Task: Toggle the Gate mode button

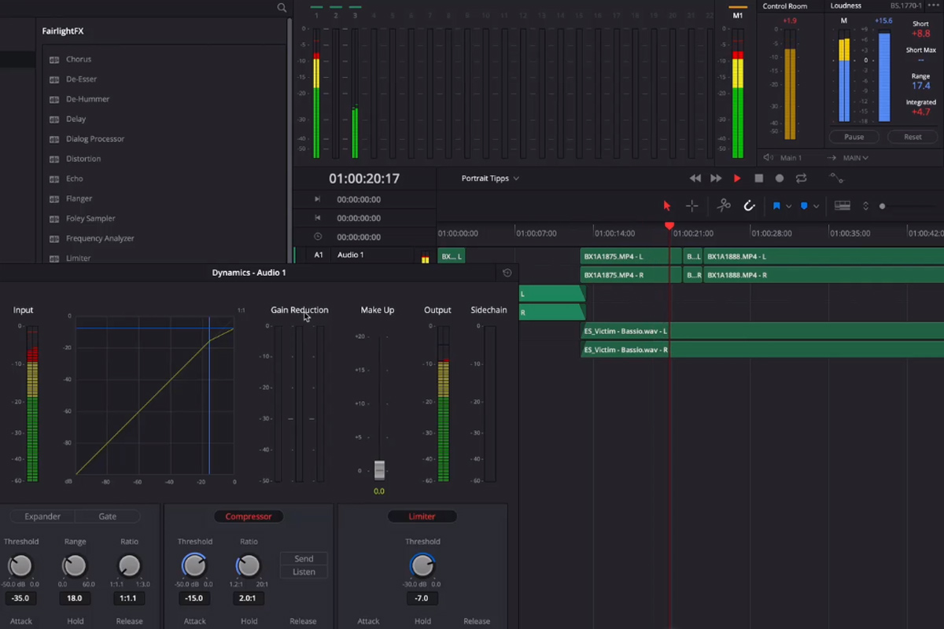Action: pos(108,517)
